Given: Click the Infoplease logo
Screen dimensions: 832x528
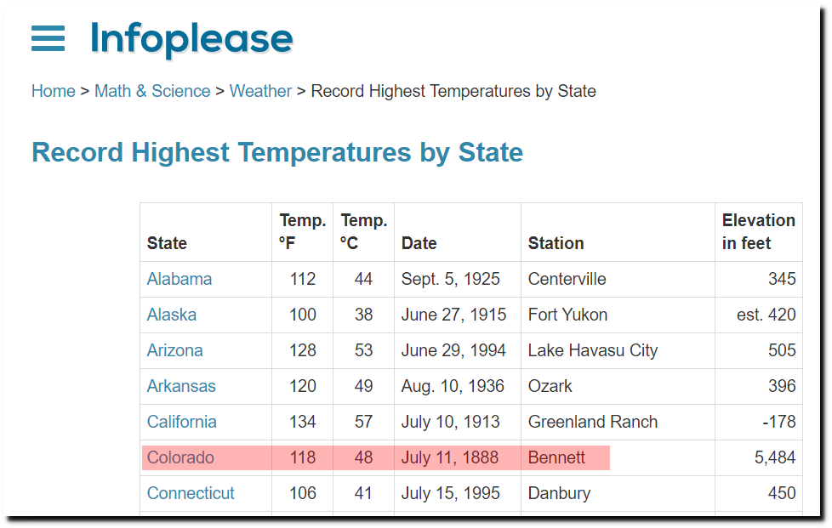Looking at the screenshot, I should (x=191, y=39).
